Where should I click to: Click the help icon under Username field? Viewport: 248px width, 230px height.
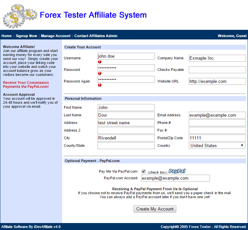pos(100,62)
